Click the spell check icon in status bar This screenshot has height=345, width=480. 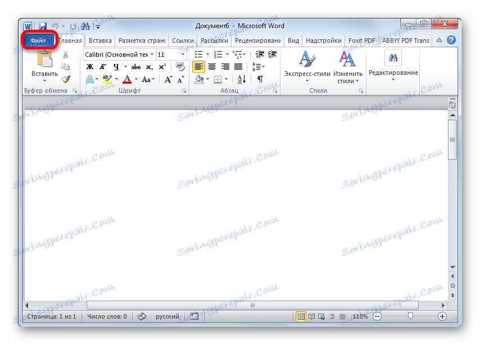[x=142, y=316]
